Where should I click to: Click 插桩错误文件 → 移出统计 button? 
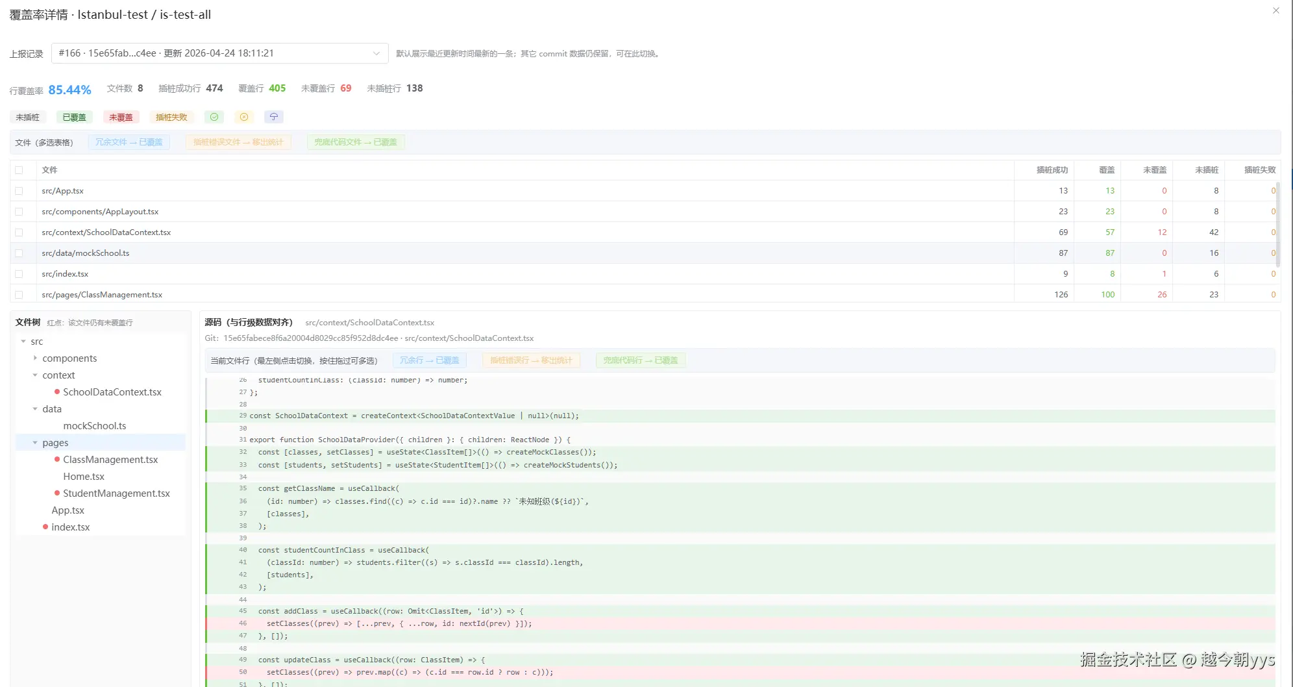pyautogui.click(x=238, y=142)
